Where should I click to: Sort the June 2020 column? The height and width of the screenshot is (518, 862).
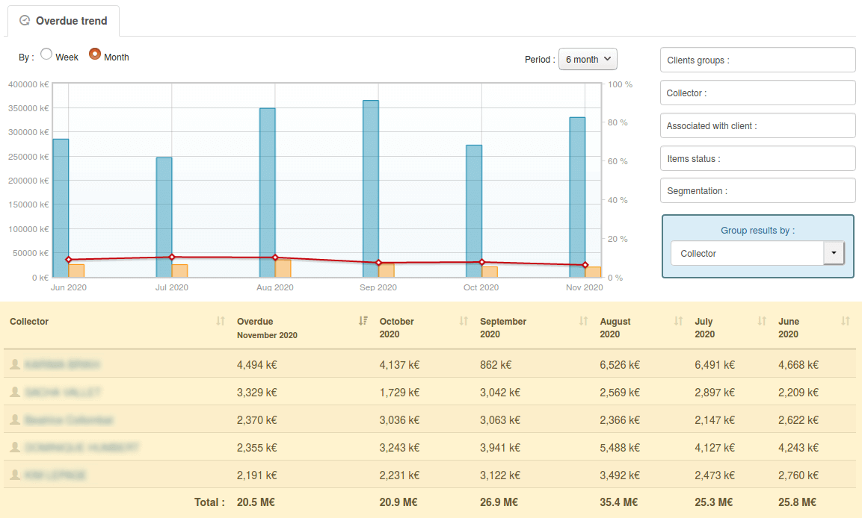point(845,321)
